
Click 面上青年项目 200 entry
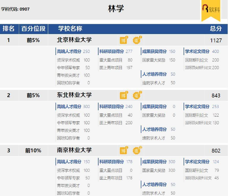116,123
